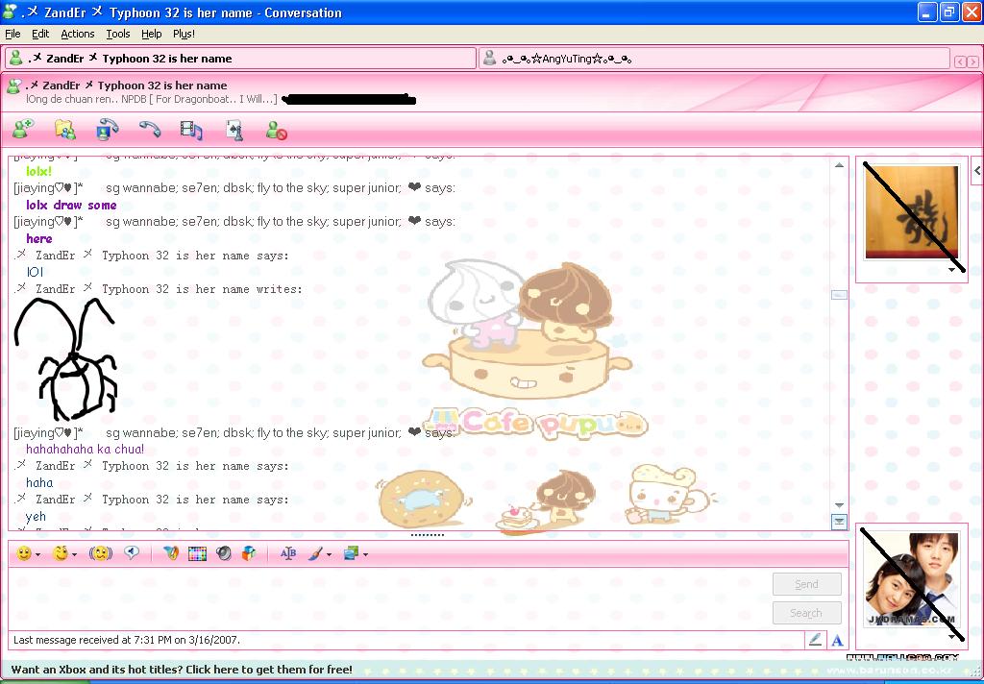Open the Edit menu
This screenshot has width=984, height=684.
coord(40,34)
